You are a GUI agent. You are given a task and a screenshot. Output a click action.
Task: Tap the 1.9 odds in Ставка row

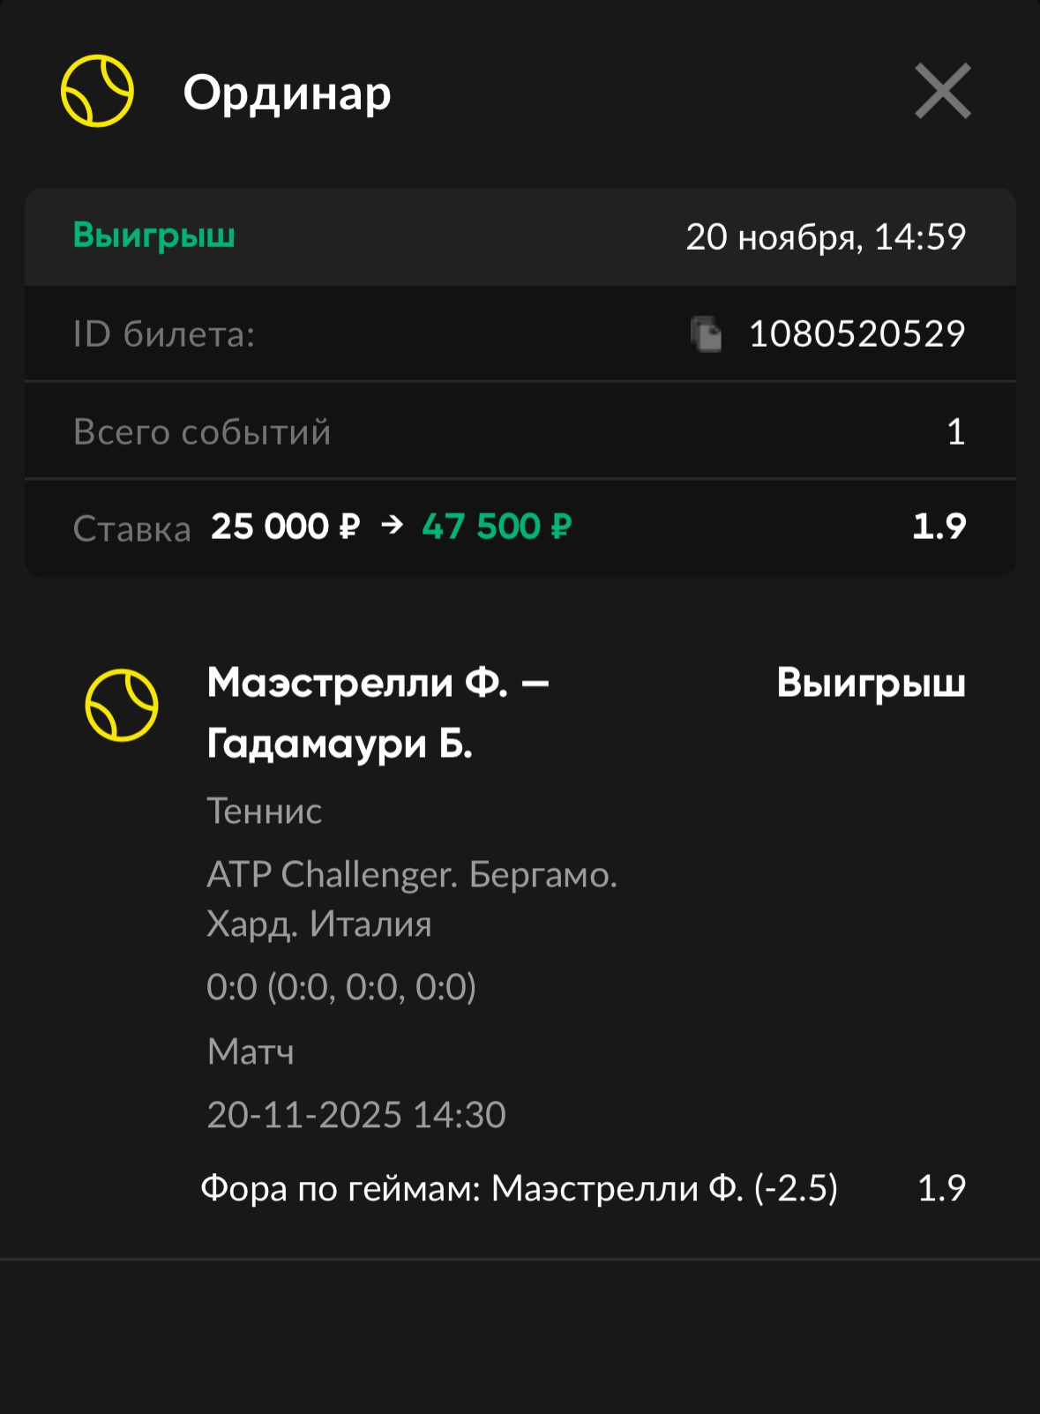tap(939, 527)
